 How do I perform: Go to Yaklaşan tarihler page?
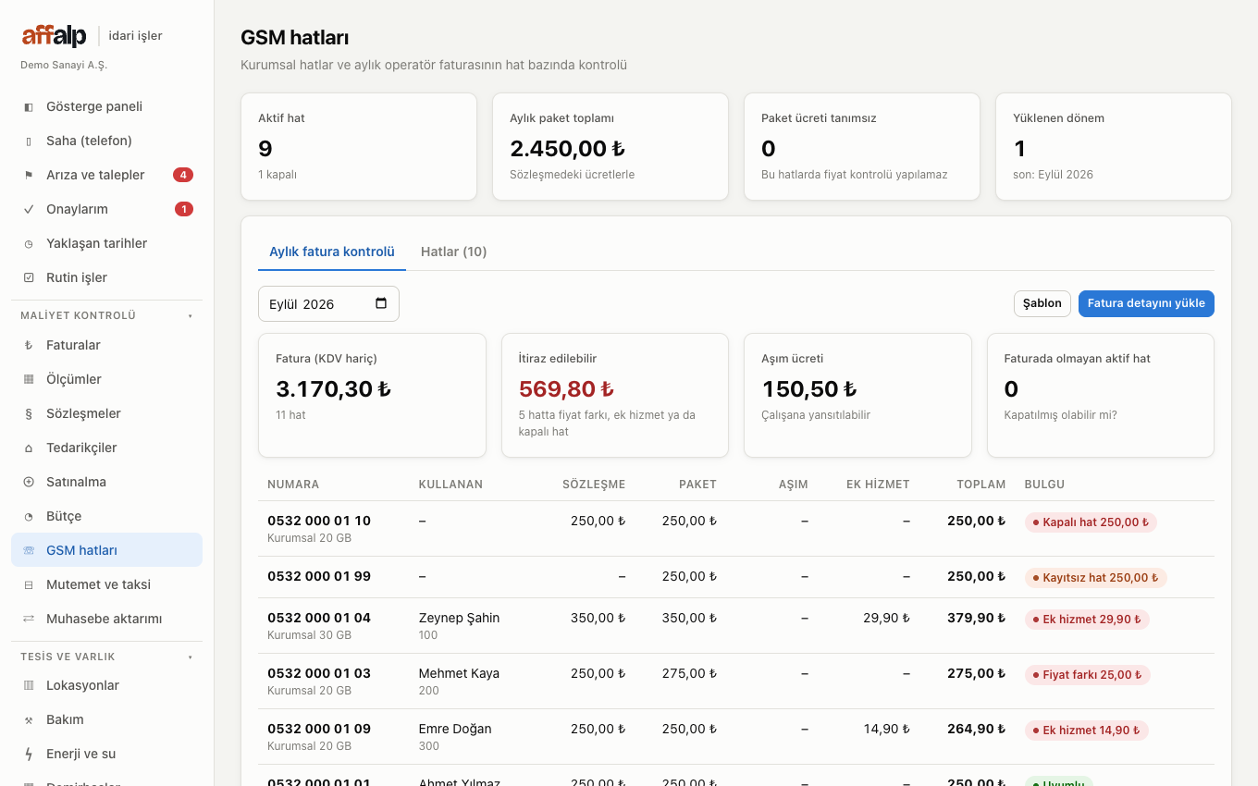click(x=106, y=243)
